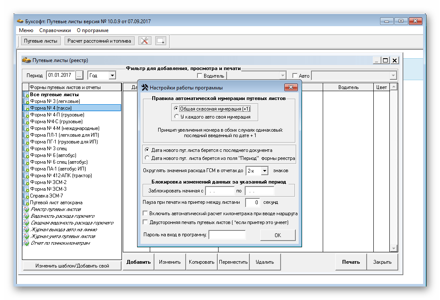Click the block end date field after 'по'
Viewport: 440px width, 300px height.
tap(259, 191)
